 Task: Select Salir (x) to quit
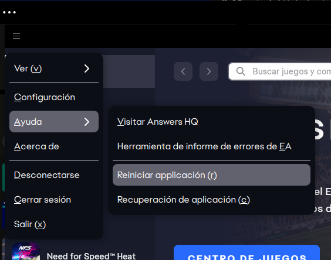pyautogui.click(x=54, y=224)
